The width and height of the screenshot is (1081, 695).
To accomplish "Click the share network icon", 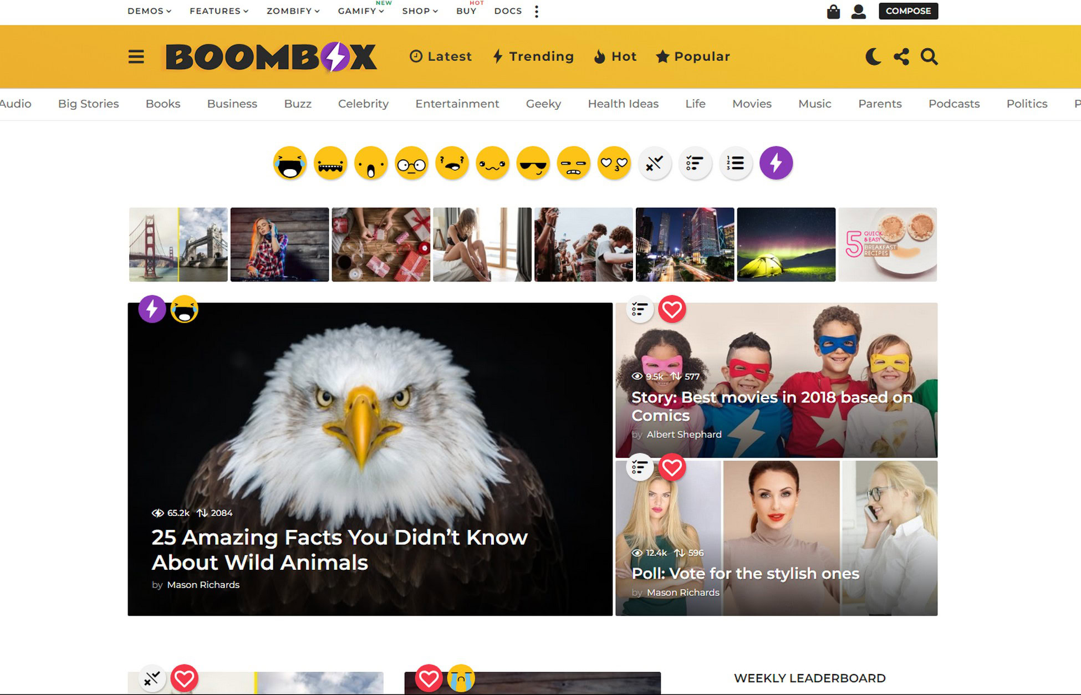I will pos(902,56).
